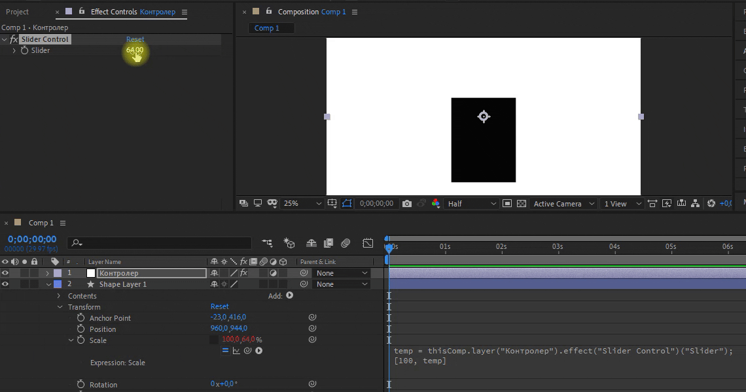This screenshot has width=746, height=392.
Task: Click the Shape Layer 1 blue label color
Action: [x=58, y=284]
